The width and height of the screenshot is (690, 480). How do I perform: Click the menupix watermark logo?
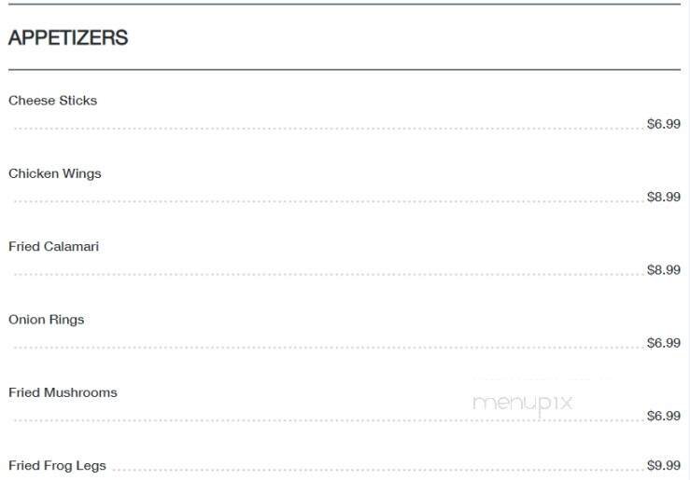[522, 403]
